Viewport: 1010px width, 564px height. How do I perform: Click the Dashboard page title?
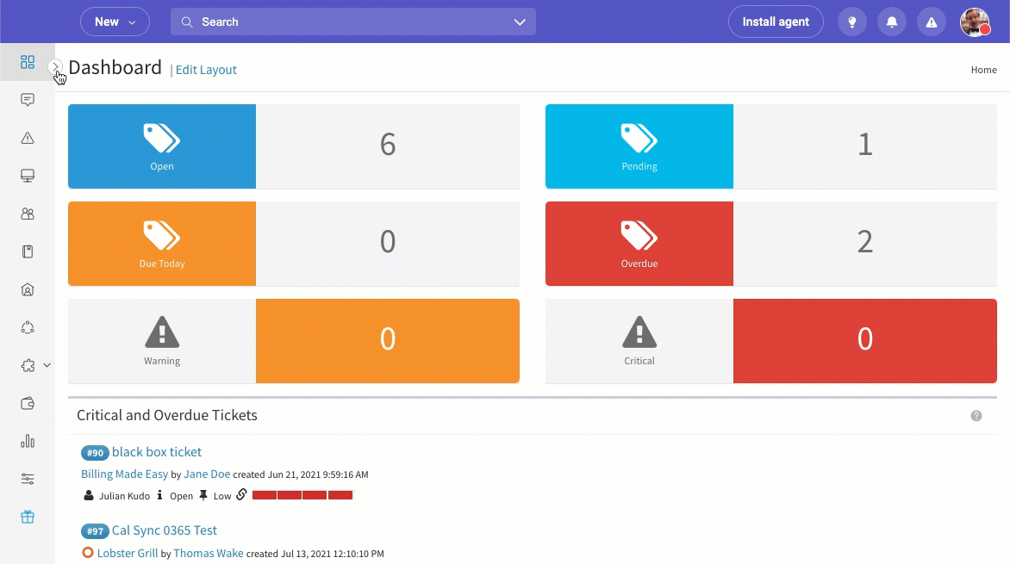coord(115,68)
